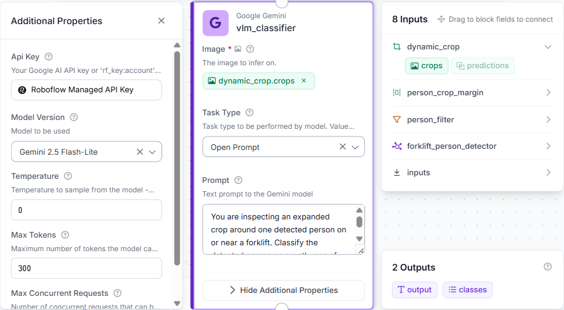The height and width of the screenshot is (310, 564).
Task: Click the Max Tokens input field
Action: [x=86, y=268]
